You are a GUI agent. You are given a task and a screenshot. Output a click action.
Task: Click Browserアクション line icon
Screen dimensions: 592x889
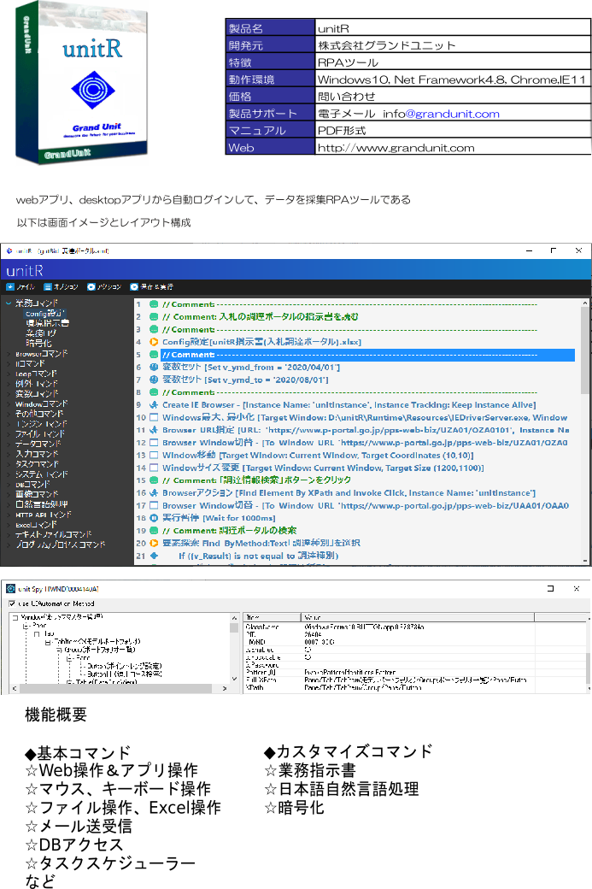(154, 492)
